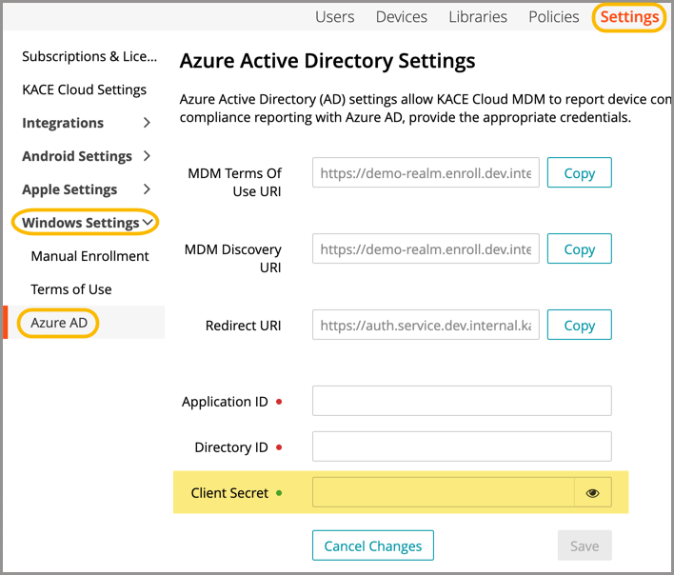This screenshot has height=575, width=674.
Task: Copy the MDM Terms Of Use URI
Action: [579, 172]
